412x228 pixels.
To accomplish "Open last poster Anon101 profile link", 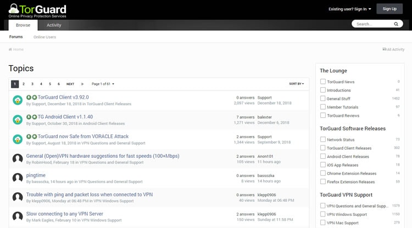I will (x=265, y=156).
